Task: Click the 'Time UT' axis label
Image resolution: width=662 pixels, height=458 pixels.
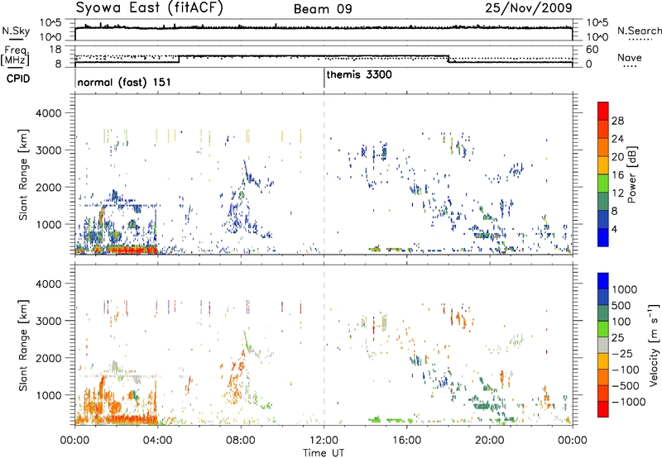Action: pyautogui.click(x=324, y=453)
